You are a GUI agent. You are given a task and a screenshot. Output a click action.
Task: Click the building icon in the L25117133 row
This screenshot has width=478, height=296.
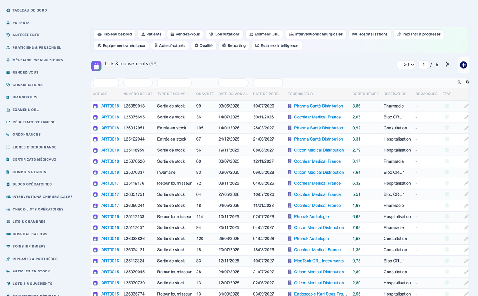tap(290, 217)
